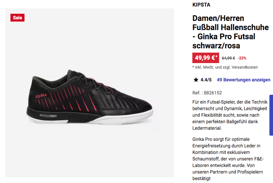Click the red 49,99 € price box
The width and height of the screenshot is (273, 183).
[206, 58]
